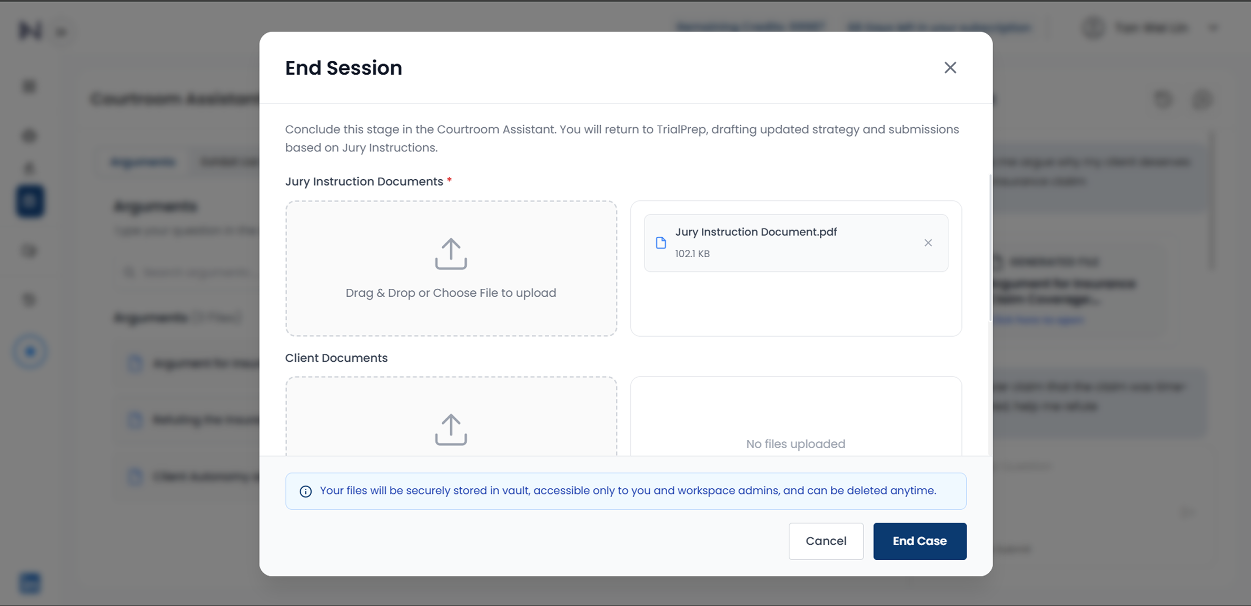
Task: Click the circular record icon in sidebar
Action: coord(30,351)
